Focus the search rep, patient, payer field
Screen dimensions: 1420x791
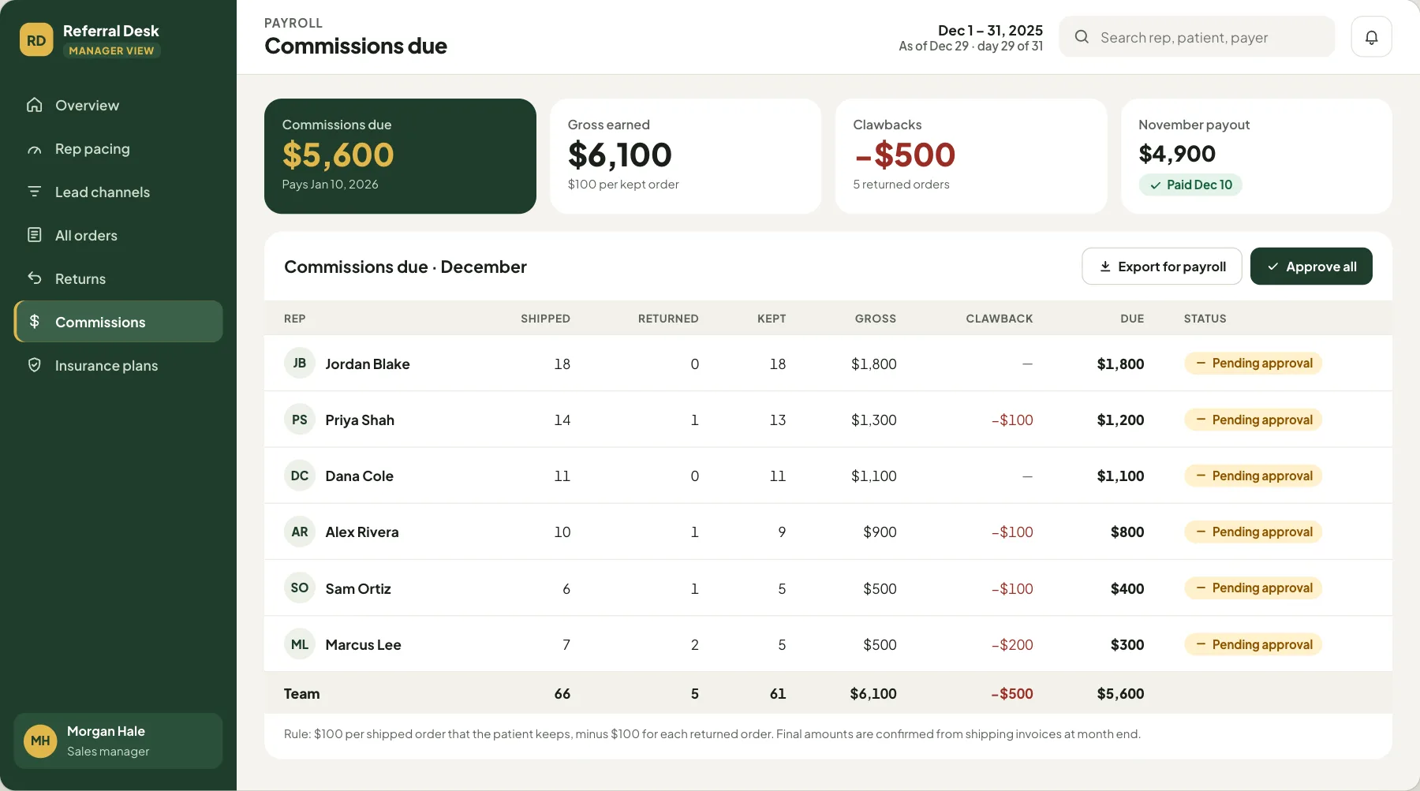click(1197, 37)
